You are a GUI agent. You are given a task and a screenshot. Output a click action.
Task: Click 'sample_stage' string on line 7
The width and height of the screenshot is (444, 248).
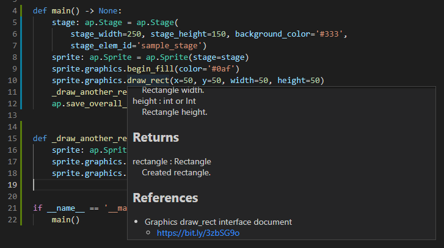click(169, 46)
